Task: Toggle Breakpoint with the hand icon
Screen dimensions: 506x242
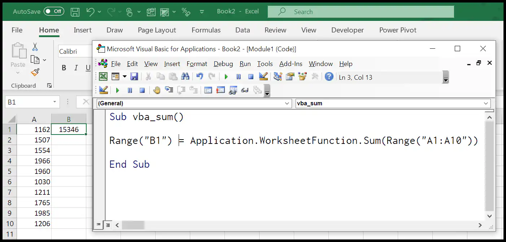Action: tap(157, 90)
